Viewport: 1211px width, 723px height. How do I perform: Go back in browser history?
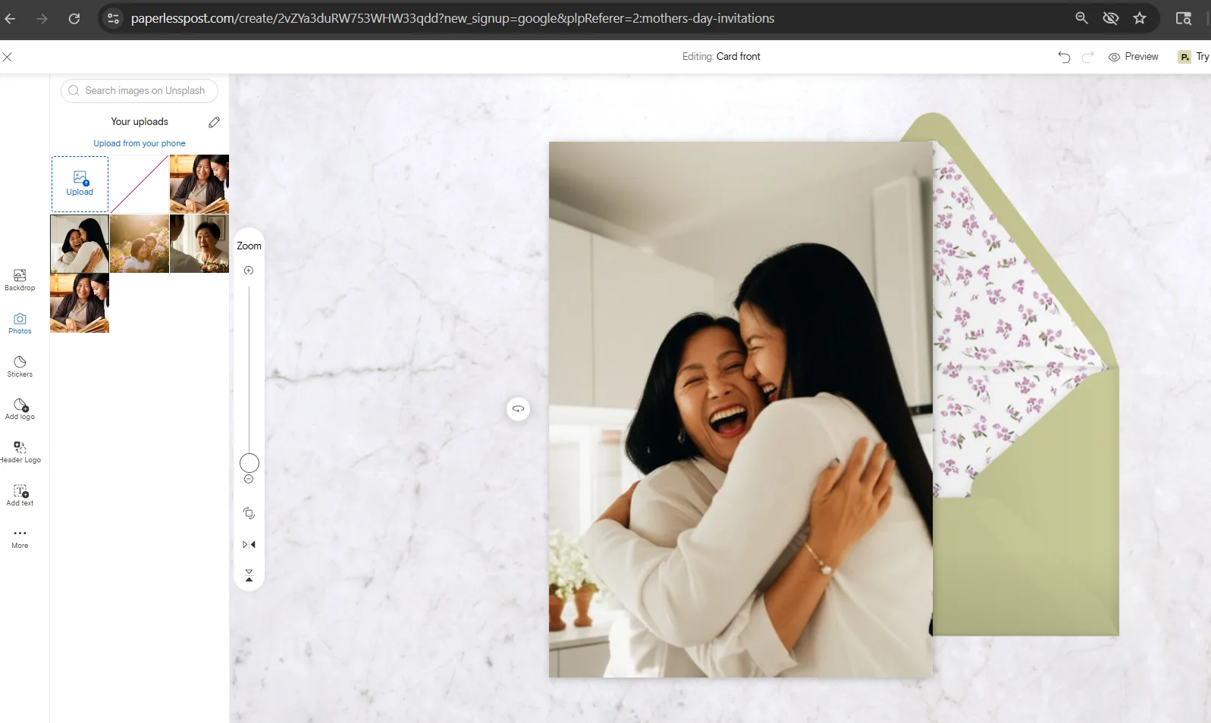tap(10, 18)
